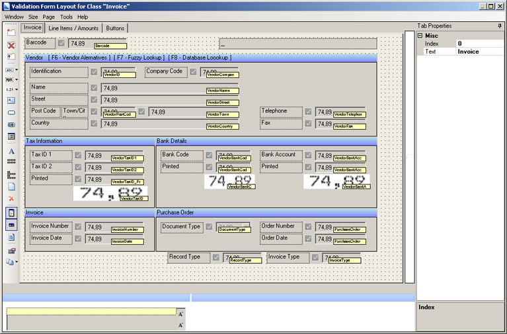Screen dimensions: 507x334
Task: Click the red X delete tab icon
Action: point(11,45)
